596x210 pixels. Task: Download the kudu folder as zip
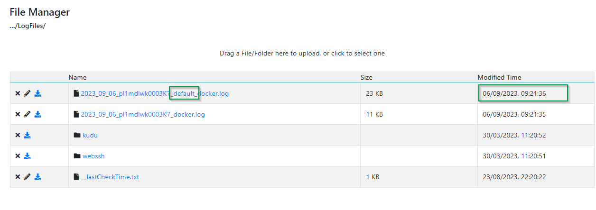(28, 135)
